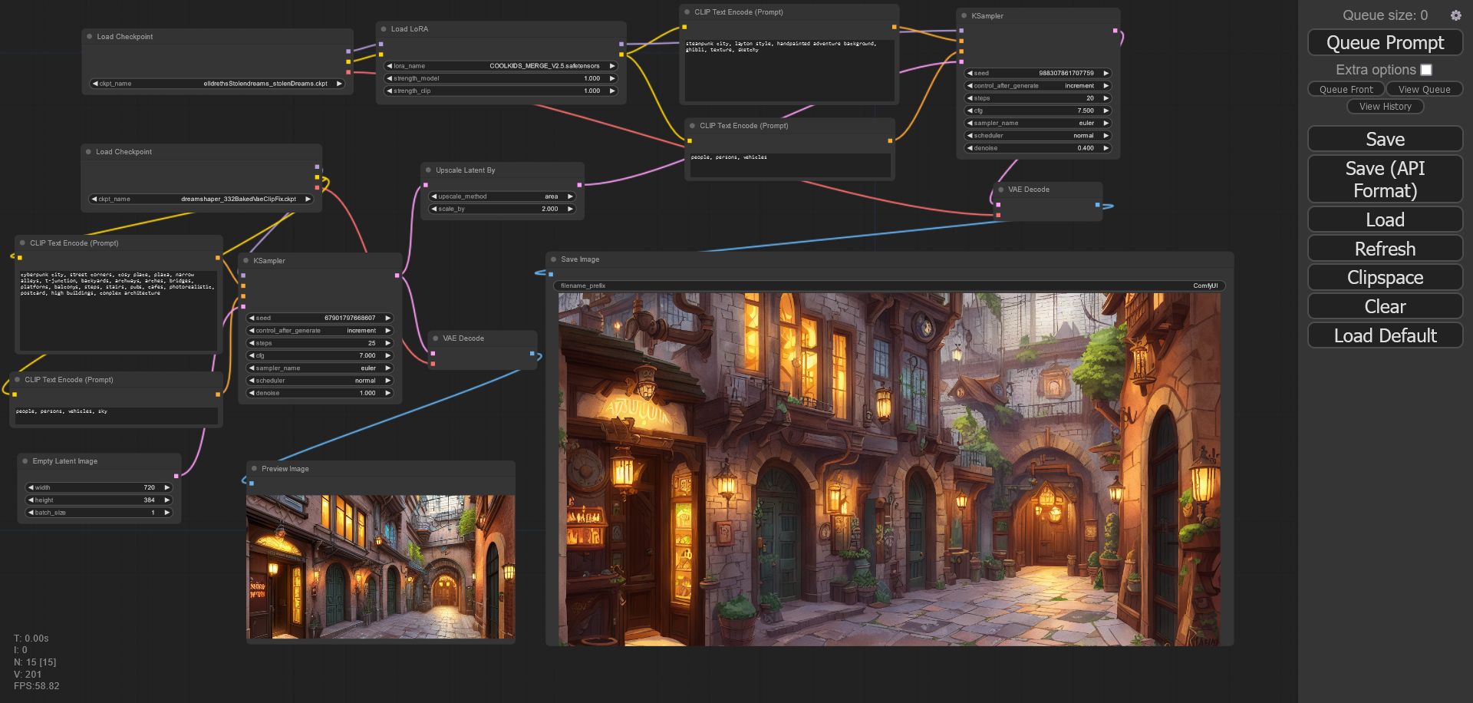Click the Load Default button
The image size is (1473, 703).
click(1385, 335)
